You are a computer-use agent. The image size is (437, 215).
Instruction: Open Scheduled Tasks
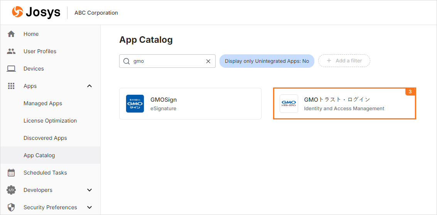coord(51,173)
